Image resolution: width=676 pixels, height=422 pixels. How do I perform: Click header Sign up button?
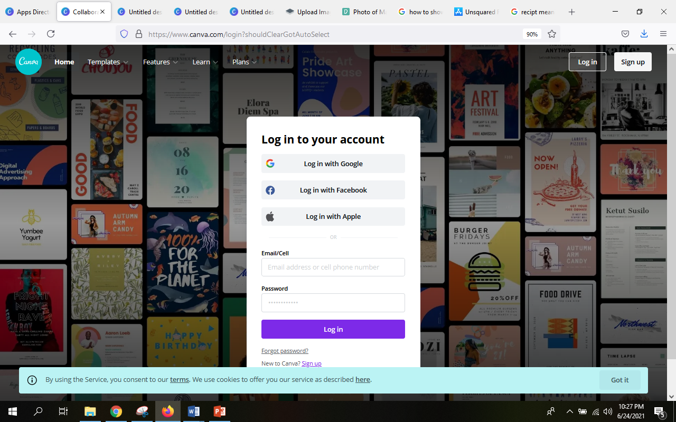coord(633,62)
